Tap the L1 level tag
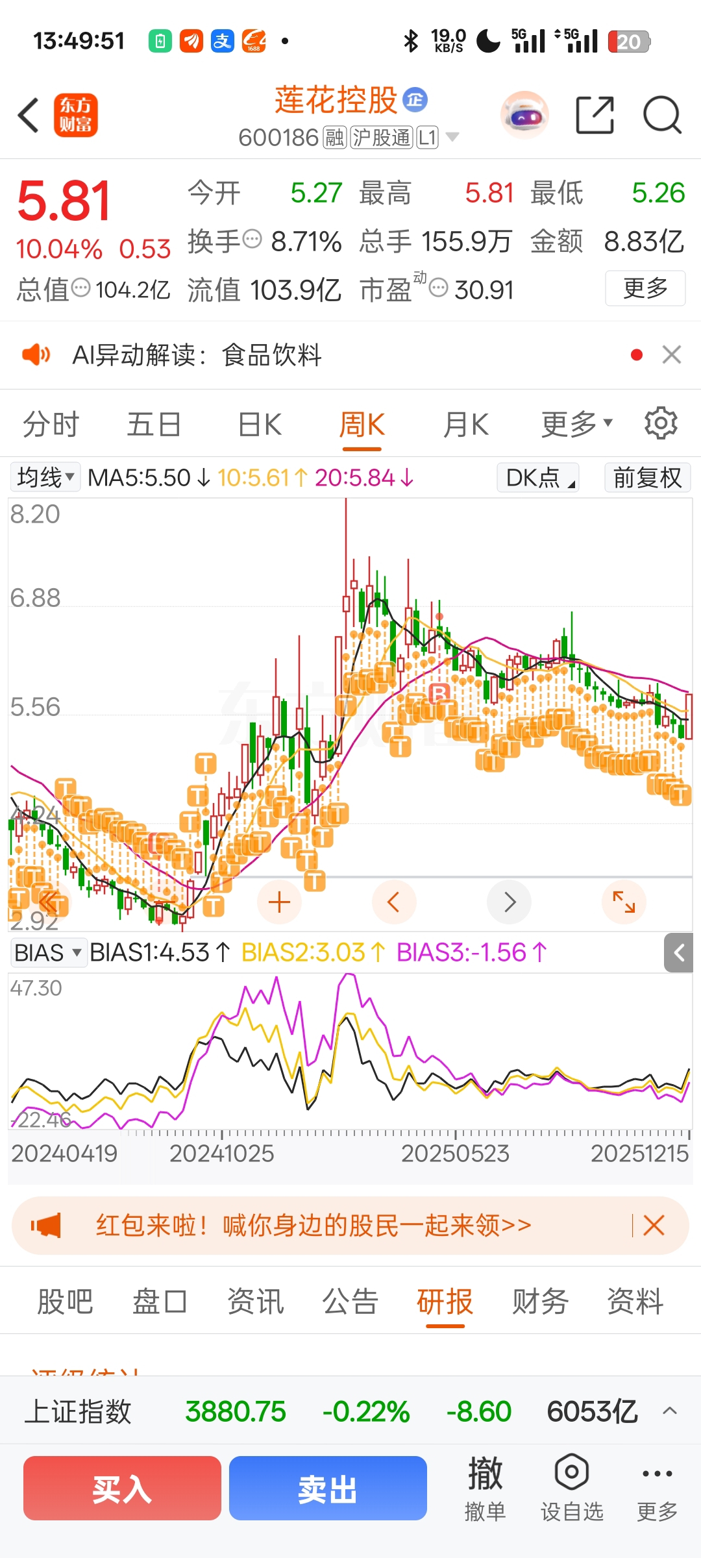 pyautogui.click(x=427, y=138)
